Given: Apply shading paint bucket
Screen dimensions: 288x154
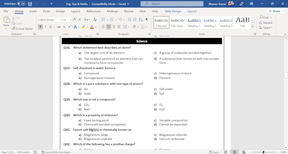Looking at the screenshot, I should (x=134, y=27).
